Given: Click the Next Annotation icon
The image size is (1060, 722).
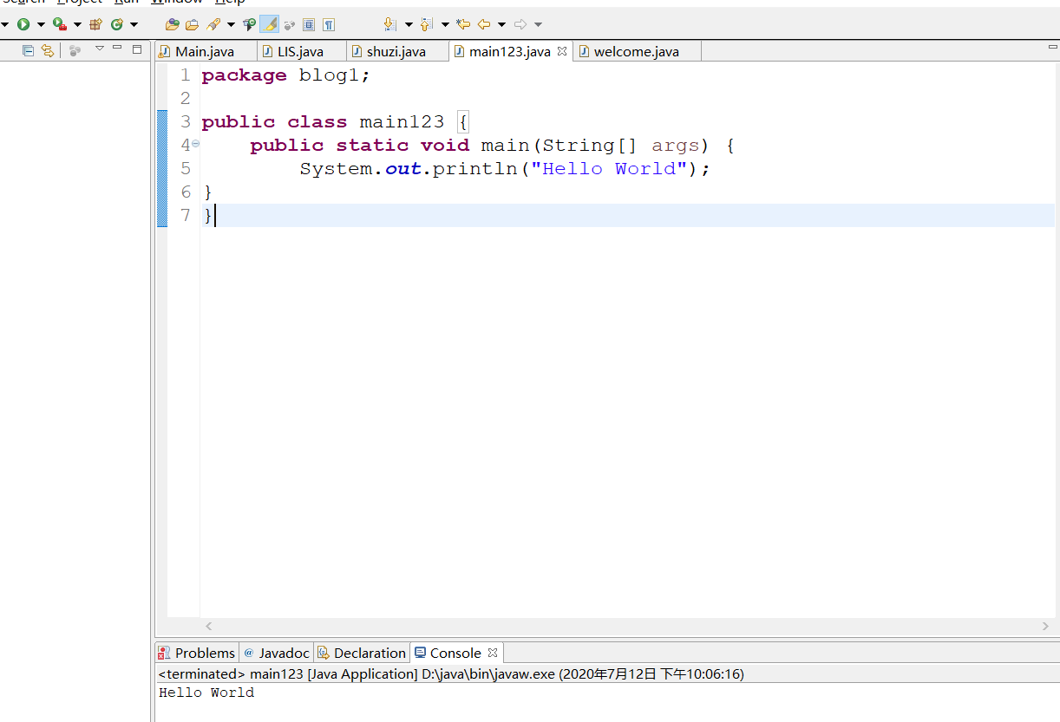Looking at the screenshot, I should pyautogui.click(x=390, y=24).
